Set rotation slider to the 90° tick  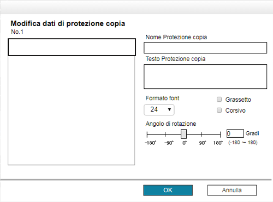tap(202, 134)
